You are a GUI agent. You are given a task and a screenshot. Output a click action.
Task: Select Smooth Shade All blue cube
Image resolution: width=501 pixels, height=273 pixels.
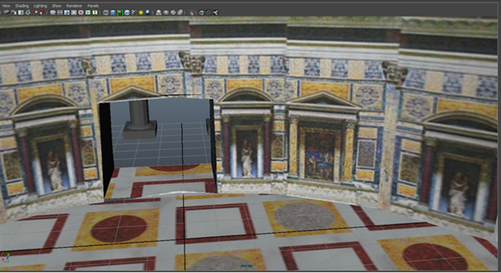coord(113,13)
